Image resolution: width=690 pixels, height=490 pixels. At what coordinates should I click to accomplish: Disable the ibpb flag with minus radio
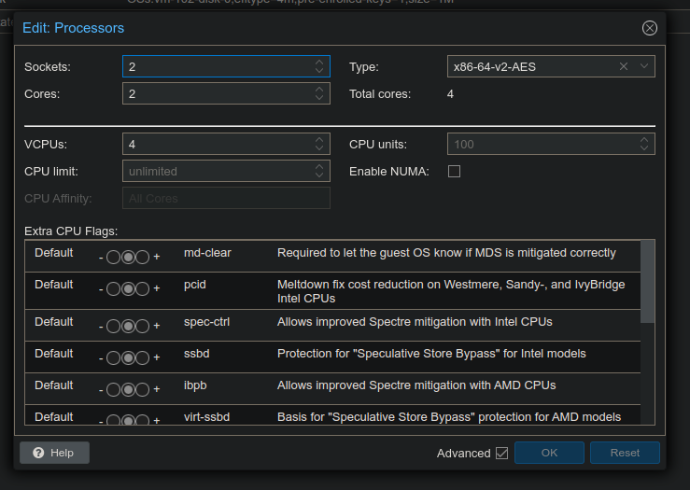click(114, 390)
